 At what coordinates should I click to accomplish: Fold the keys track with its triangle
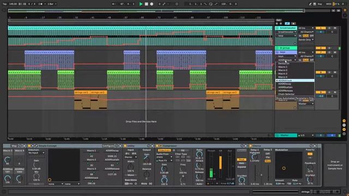277,52
